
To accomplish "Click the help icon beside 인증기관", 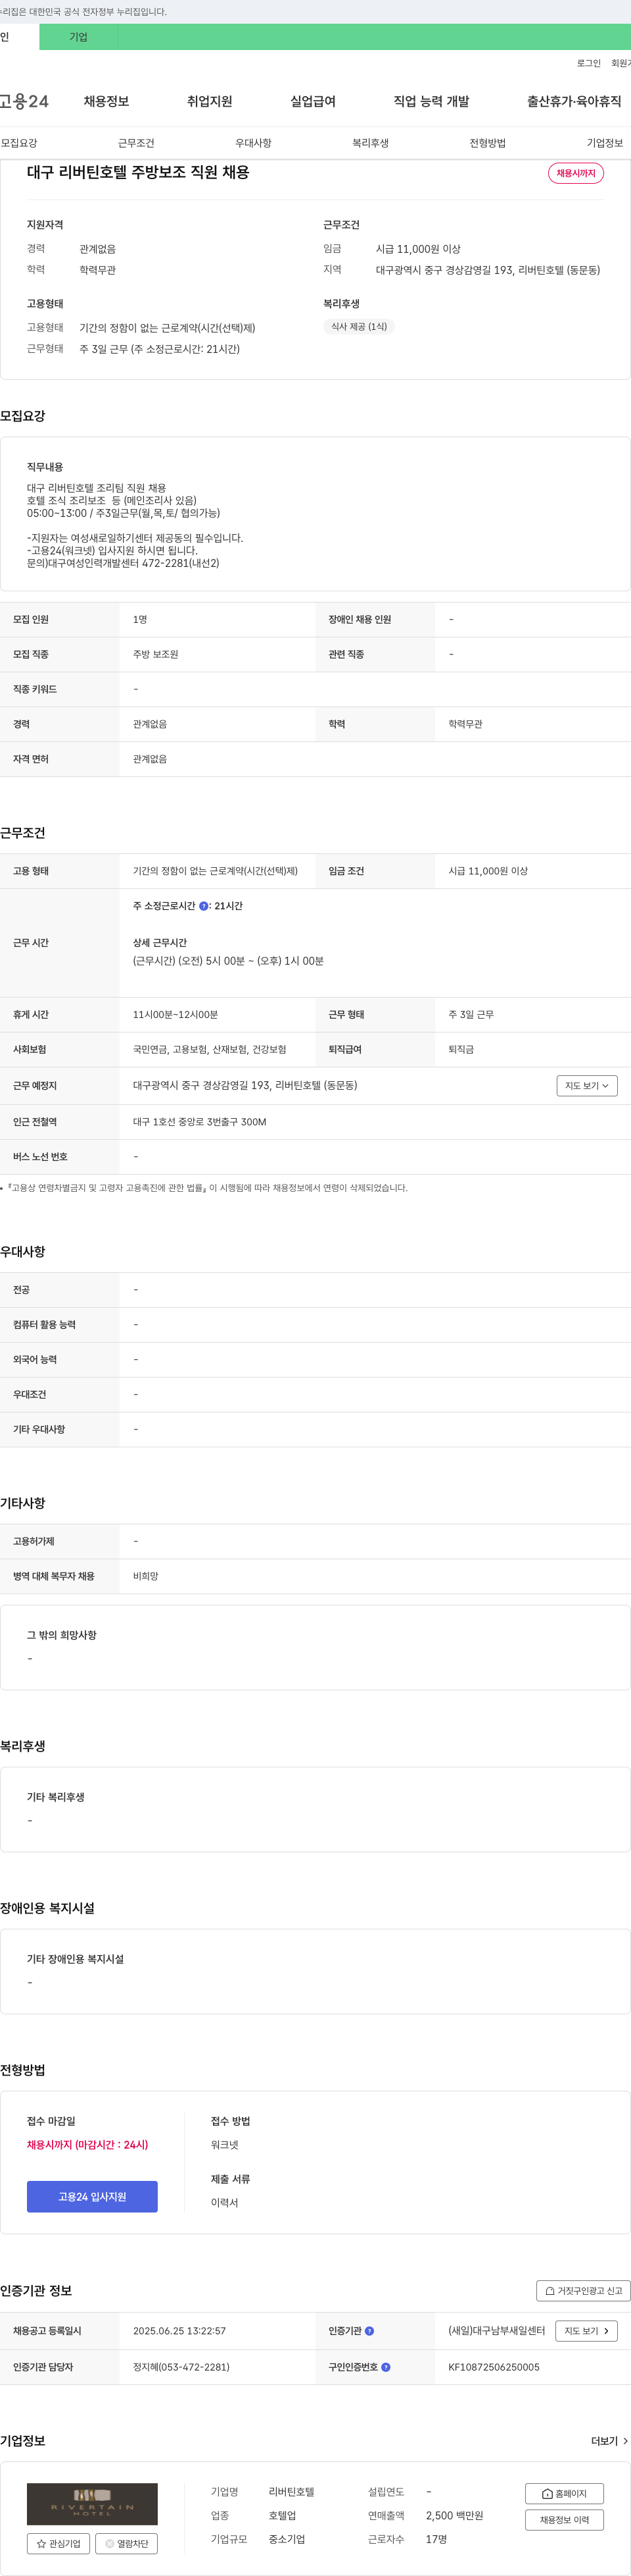I will [369, 2330].
